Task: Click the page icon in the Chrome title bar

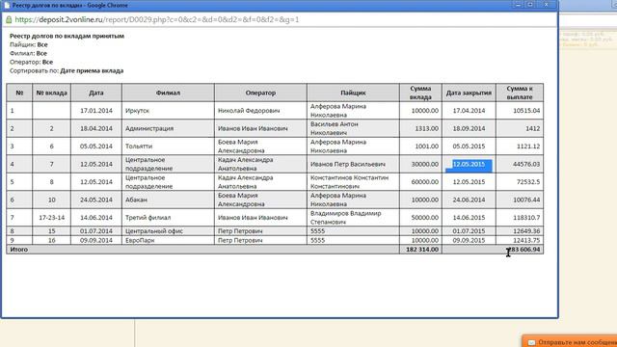Action: tap(7, 6)
